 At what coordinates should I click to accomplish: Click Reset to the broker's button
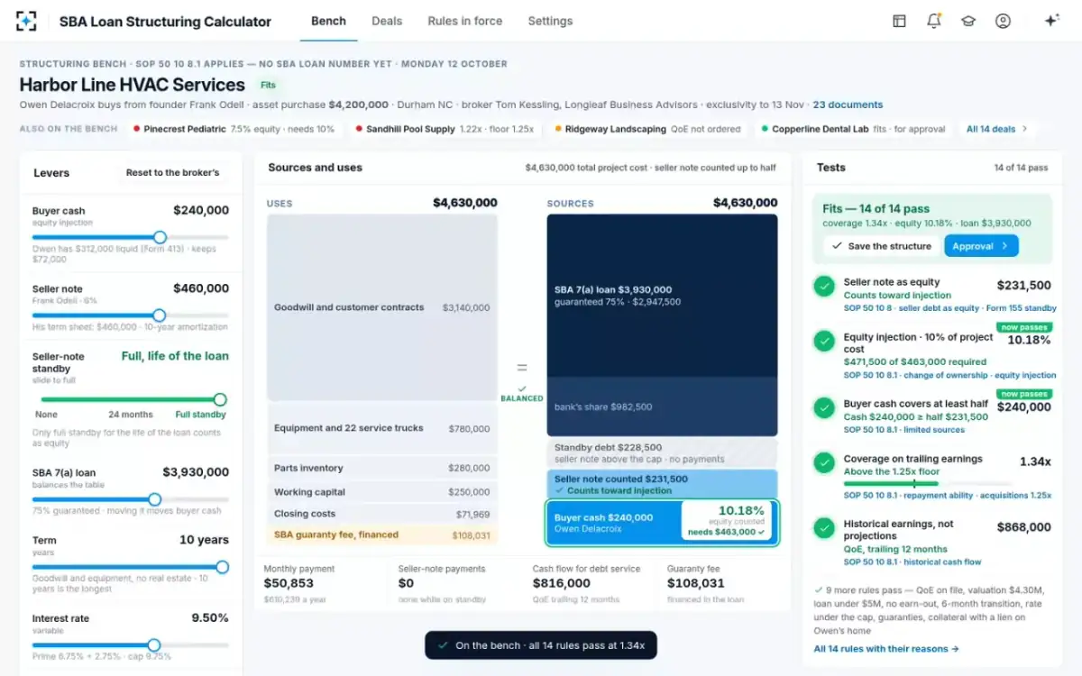172,172
